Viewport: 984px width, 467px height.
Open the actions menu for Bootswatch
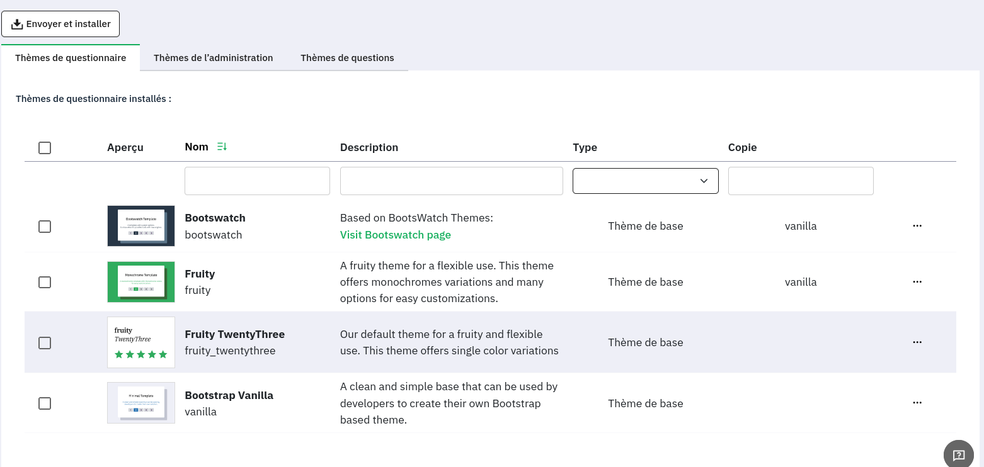point(917,226)
